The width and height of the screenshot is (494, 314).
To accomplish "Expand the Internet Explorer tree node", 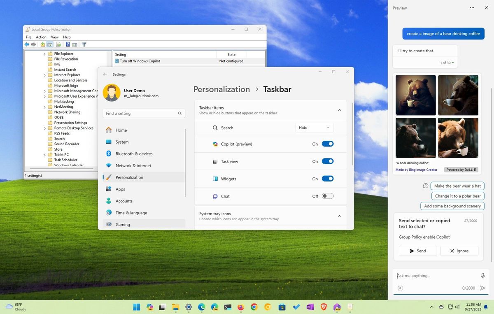I will (x=45, y=74).
